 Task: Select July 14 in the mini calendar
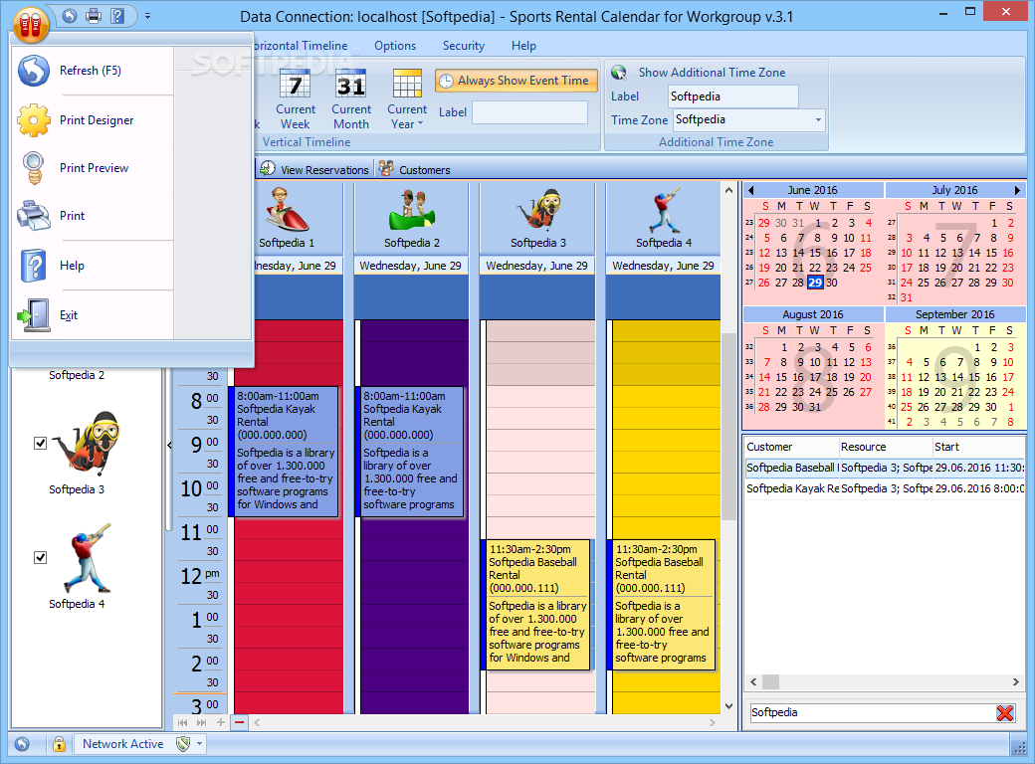(974, 253)
